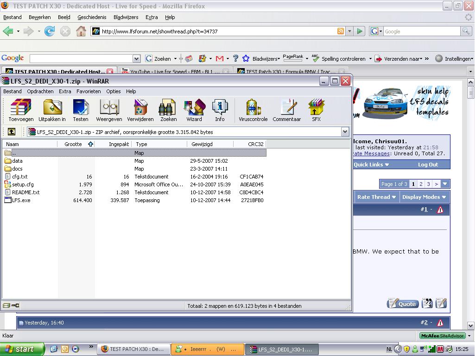Select the README.txt file row
Viewport: 476px width, 356px height.
[x=134, y=192]
